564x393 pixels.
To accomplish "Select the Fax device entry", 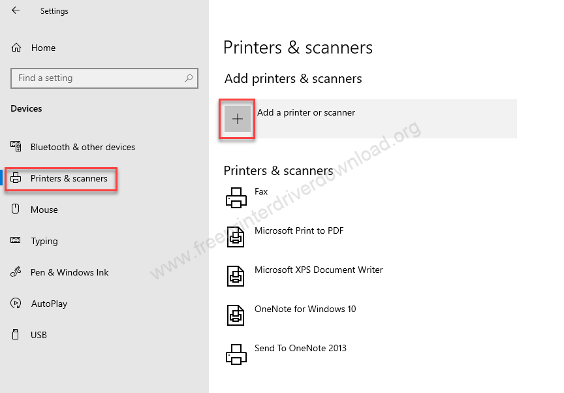I will point(261,192).
